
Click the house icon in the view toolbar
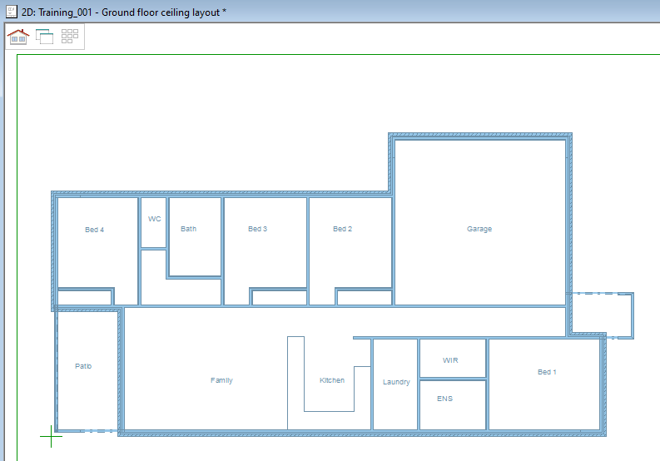[x=18, y=37]
